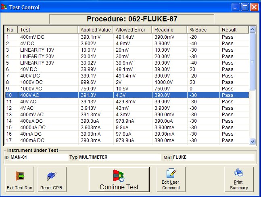Sort by the Test column header
Viewport: 261px width, 197px height.
48,29
